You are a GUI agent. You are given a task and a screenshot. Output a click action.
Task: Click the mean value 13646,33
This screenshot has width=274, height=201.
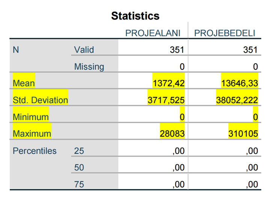pos(239,83)
